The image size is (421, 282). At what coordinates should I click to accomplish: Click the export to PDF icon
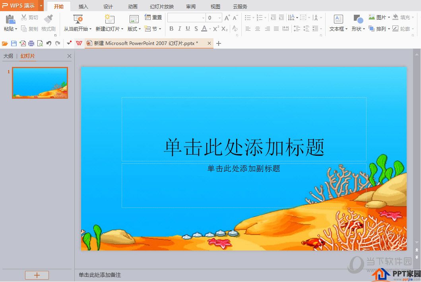(23, 43)
